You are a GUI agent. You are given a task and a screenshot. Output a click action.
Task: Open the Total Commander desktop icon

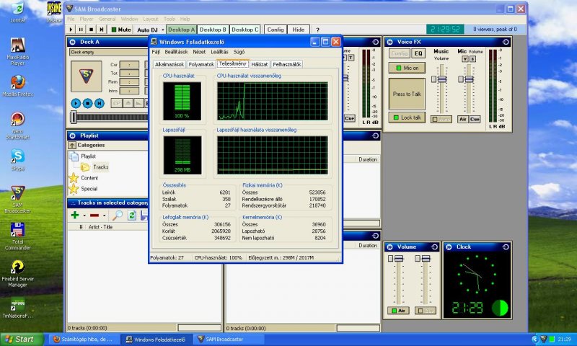[x=17, y=236]
